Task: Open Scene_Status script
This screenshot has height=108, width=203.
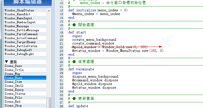Action: coord(25,94)
